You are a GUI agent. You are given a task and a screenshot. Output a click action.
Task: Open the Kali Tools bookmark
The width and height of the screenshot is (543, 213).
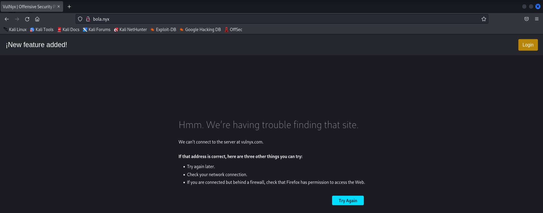pyautogui.click(x=42, y=29)
